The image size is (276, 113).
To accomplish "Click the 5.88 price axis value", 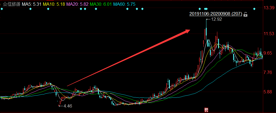I will coord(268,92).
